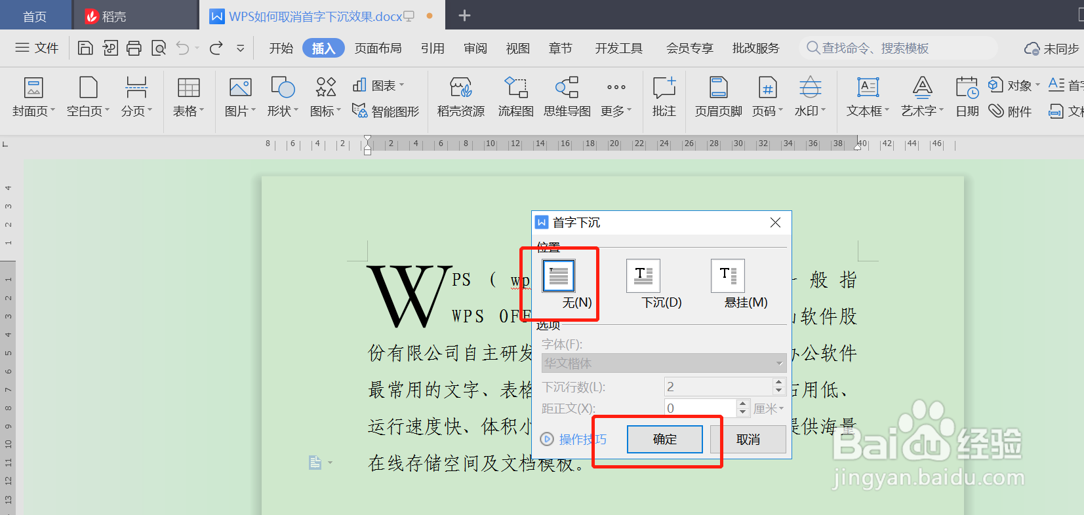The height and width of the screenshot is (515, 1084).
Task: Open the 形状 shapes gallery
Action: pos(283,97)
